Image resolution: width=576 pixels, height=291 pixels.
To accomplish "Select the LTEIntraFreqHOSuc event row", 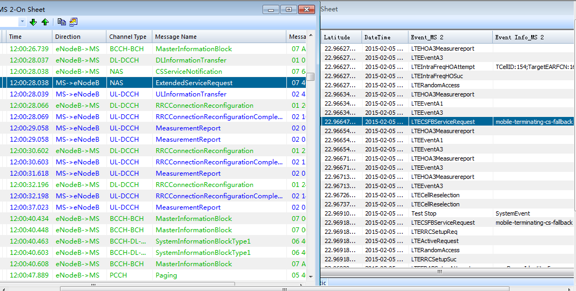I will 448,76.
